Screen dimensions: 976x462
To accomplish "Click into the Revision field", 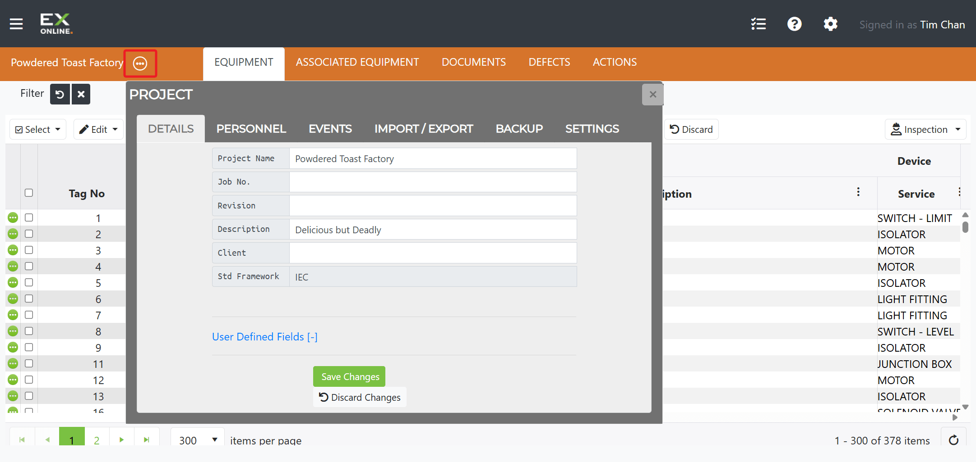I will tap(433, 206).
